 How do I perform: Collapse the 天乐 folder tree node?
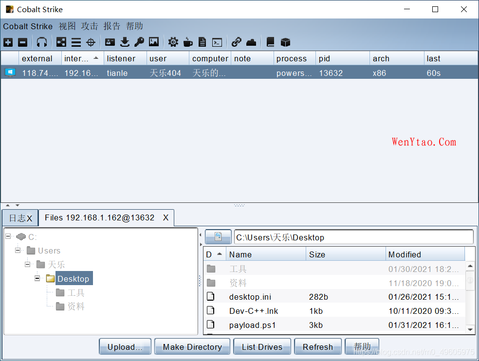point(27,264)
